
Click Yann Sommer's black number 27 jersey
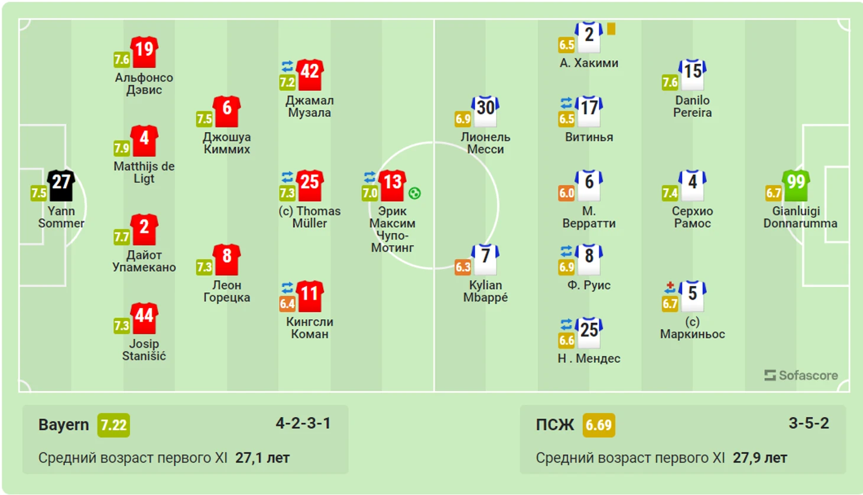[61, 185]
